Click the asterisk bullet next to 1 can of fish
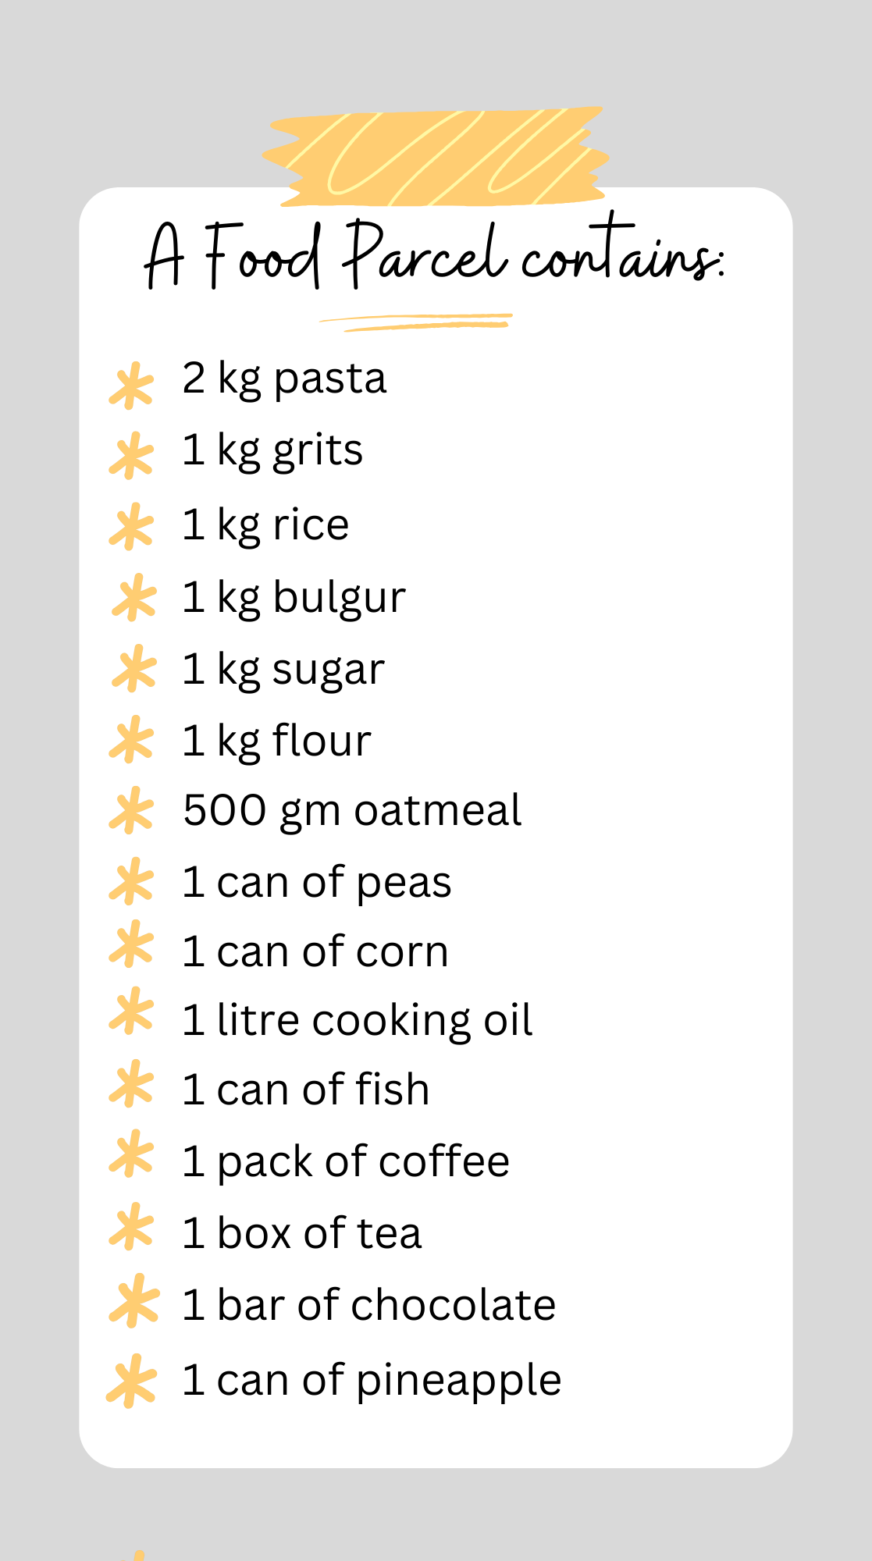The height and width of the screenshot is (1561, 872). (x=131, y=1084)
